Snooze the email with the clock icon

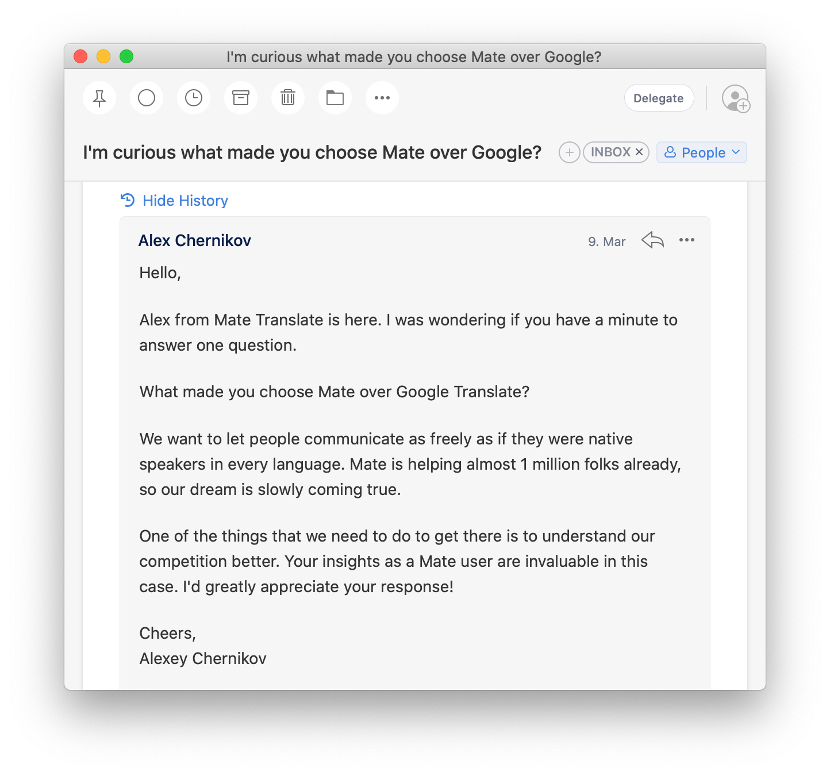(x=194, y=98)
